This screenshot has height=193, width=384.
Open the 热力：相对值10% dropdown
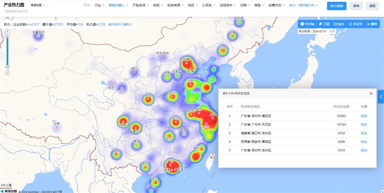click(x=304, y=5)
